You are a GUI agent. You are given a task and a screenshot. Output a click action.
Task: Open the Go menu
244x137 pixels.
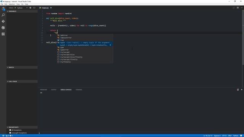click(x=22, y=4)
